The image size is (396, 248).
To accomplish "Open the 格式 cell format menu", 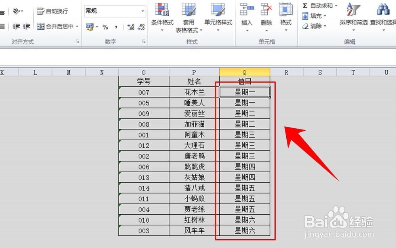I will 286,16.
